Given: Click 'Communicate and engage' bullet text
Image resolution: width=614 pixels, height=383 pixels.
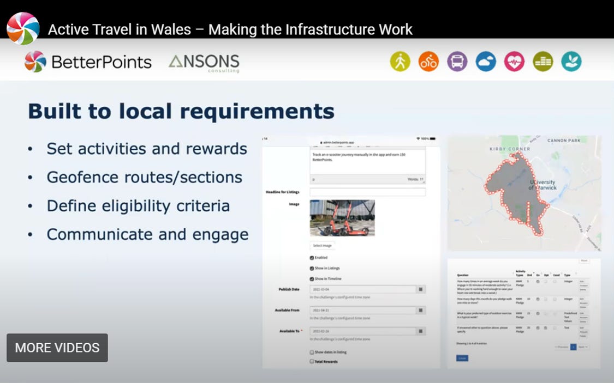Looking at the screenshot, I should (147, 234).
